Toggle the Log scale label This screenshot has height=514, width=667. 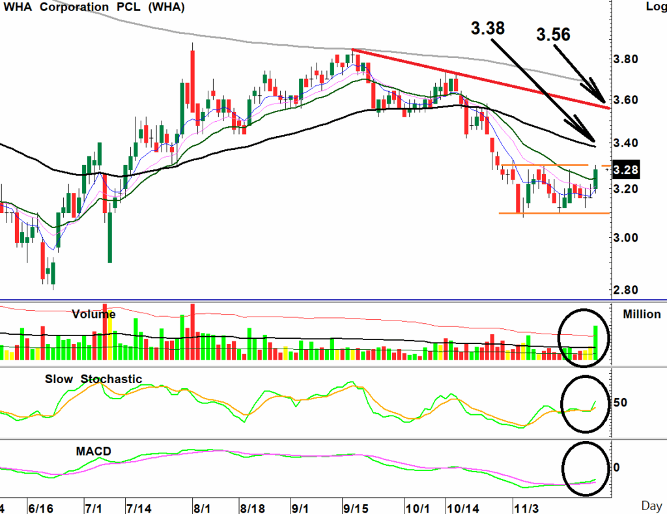pos(655,7)
